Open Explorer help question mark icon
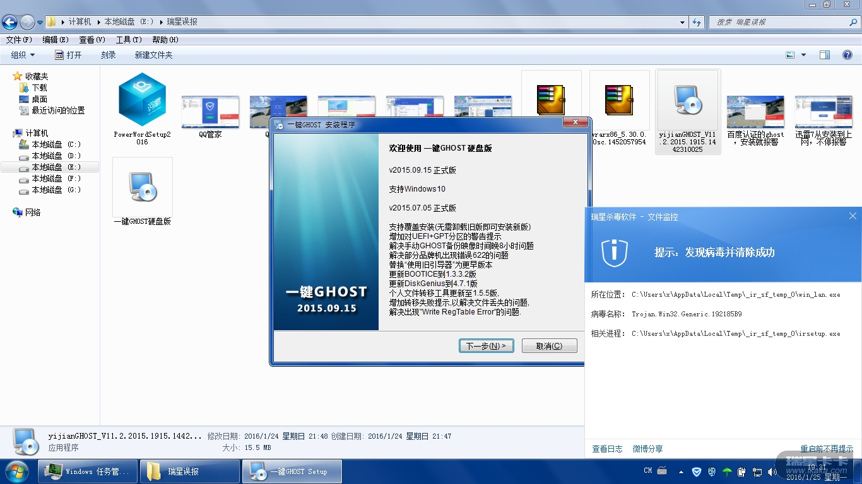Screen dimensions: 862x484 847,55
